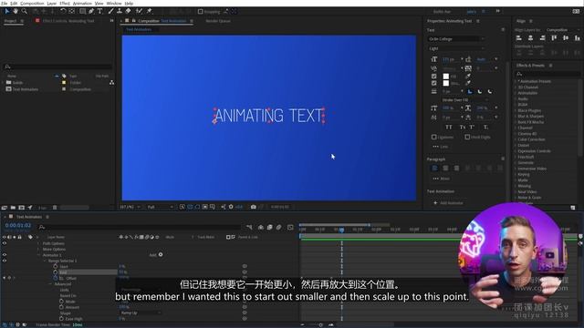Image resolution: width=584 pixels, height=328 pixels.
Task: Expand the More Options group
Action: (38, 249)
